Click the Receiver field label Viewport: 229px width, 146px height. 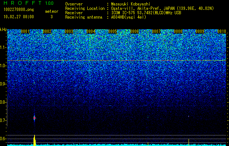click(74, 13)
